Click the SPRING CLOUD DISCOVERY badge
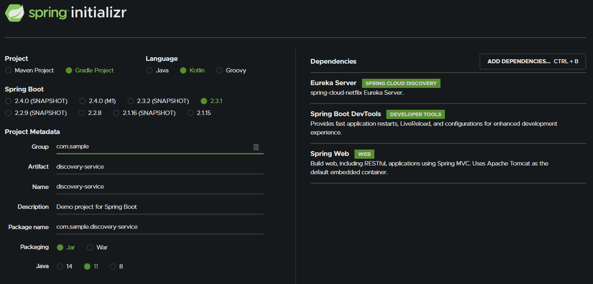 click(401, 83)
